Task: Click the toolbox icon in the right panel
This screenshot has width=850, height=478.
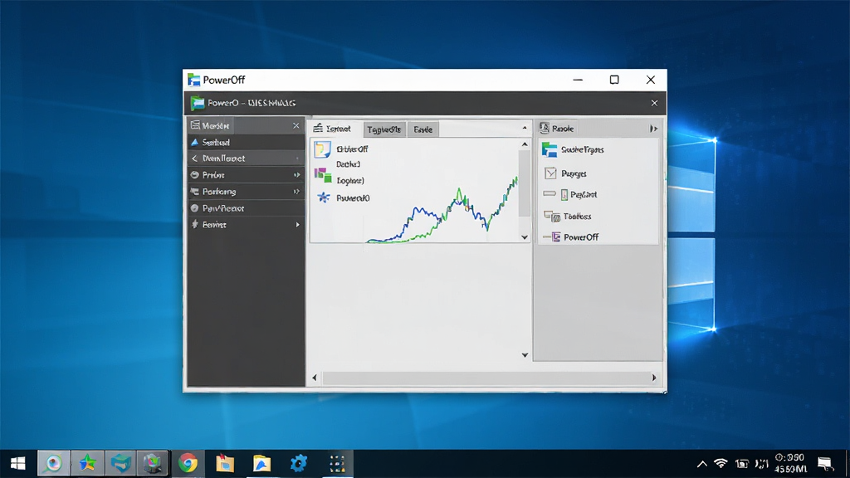Action: click(x=552, y=217)
